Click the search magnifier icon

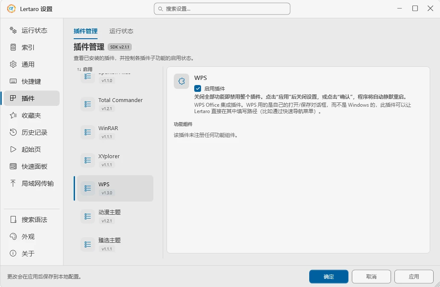[x=161, y=9]
